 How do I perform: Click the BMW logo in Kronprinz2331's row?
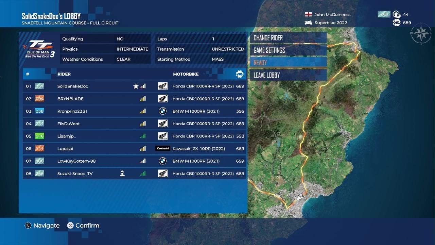click(x=163, y=111)
